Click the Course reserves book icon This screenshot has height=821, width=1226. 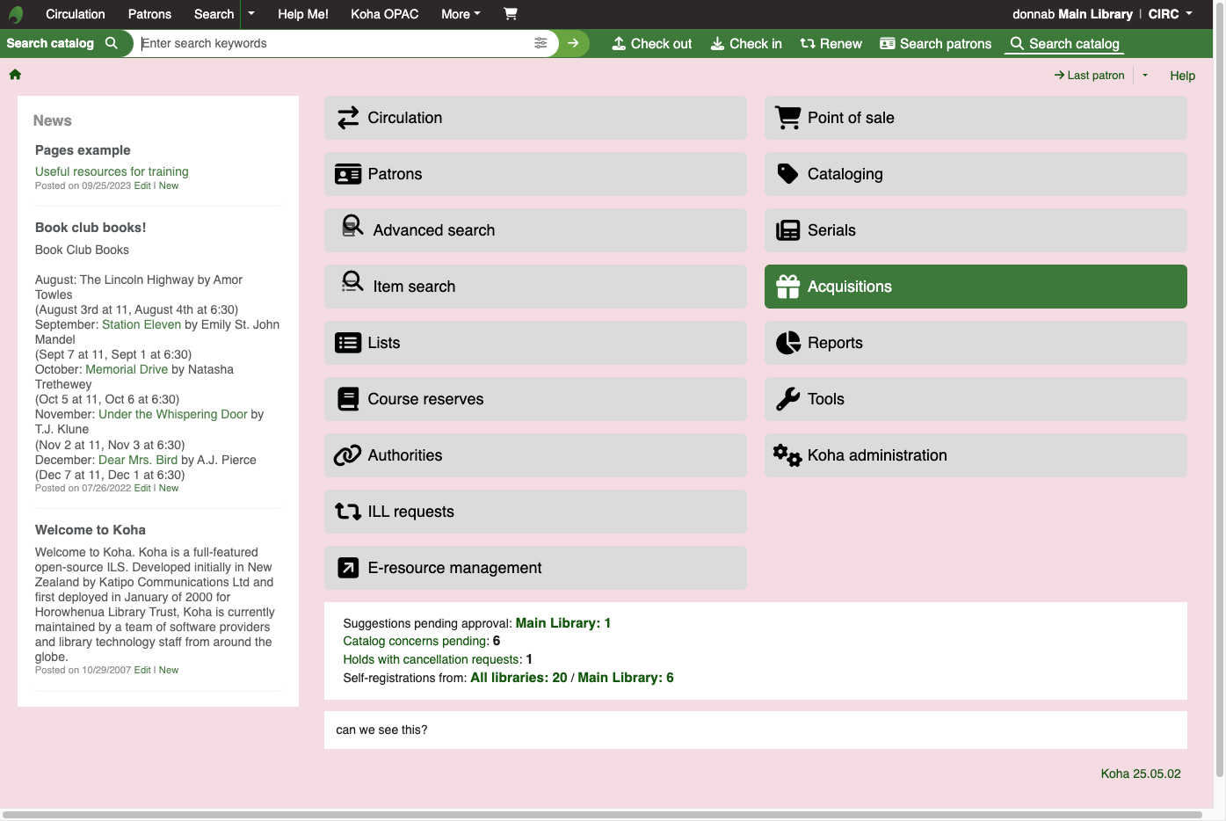348,399
